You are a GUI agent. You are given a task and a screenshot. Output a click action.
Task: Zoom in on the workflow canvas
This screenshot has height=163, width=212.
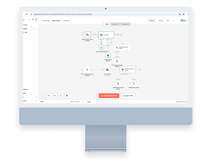49,96
